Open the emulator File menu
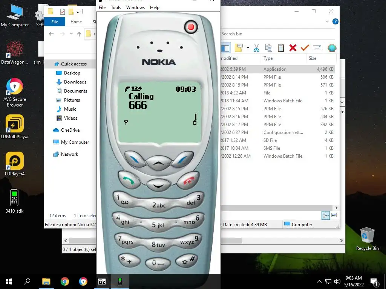386x289 pixels. click(102, 8)
